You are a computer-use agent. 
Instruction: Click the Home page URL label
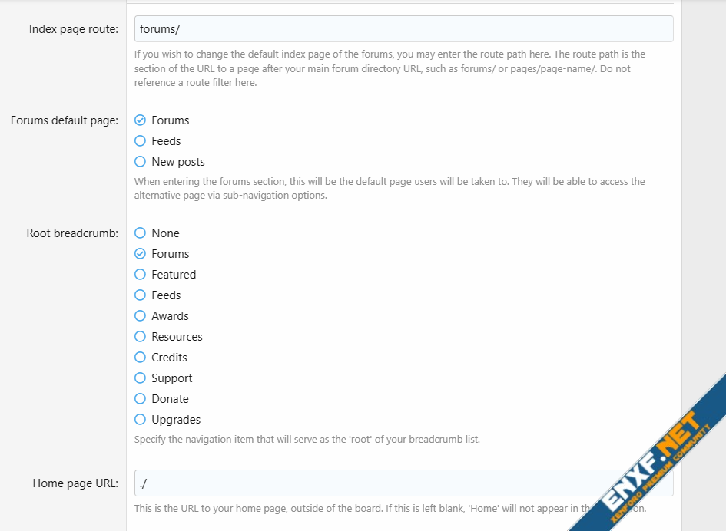[x=75, y=483]
